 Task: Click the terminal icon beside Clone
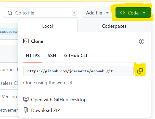tap(26, 41)
